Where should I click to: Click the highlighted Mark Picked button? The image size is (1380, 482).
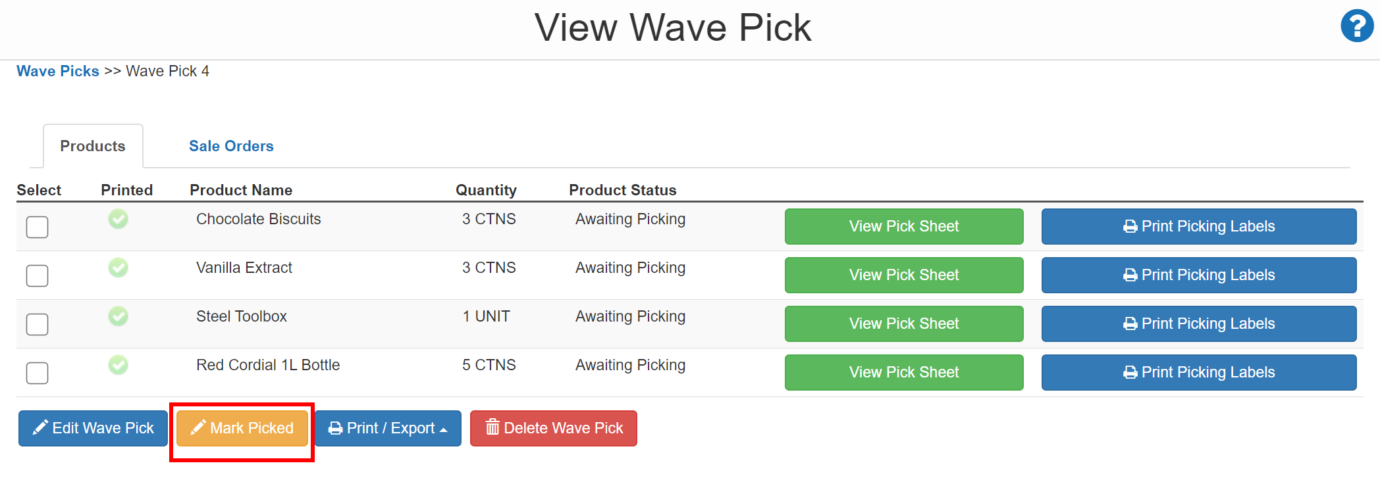(x=242, y=427)
